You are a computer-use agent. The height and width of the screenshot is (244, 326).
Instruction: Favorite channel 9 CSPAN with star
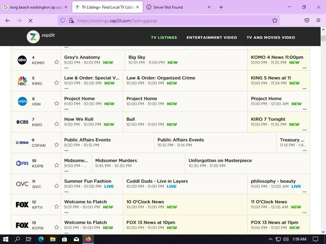[x=57, y=145]
